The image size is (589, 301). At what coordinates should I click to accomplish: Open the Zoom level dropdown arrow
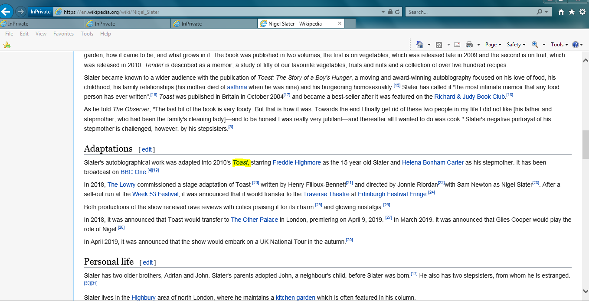click(x=544, y=45)
